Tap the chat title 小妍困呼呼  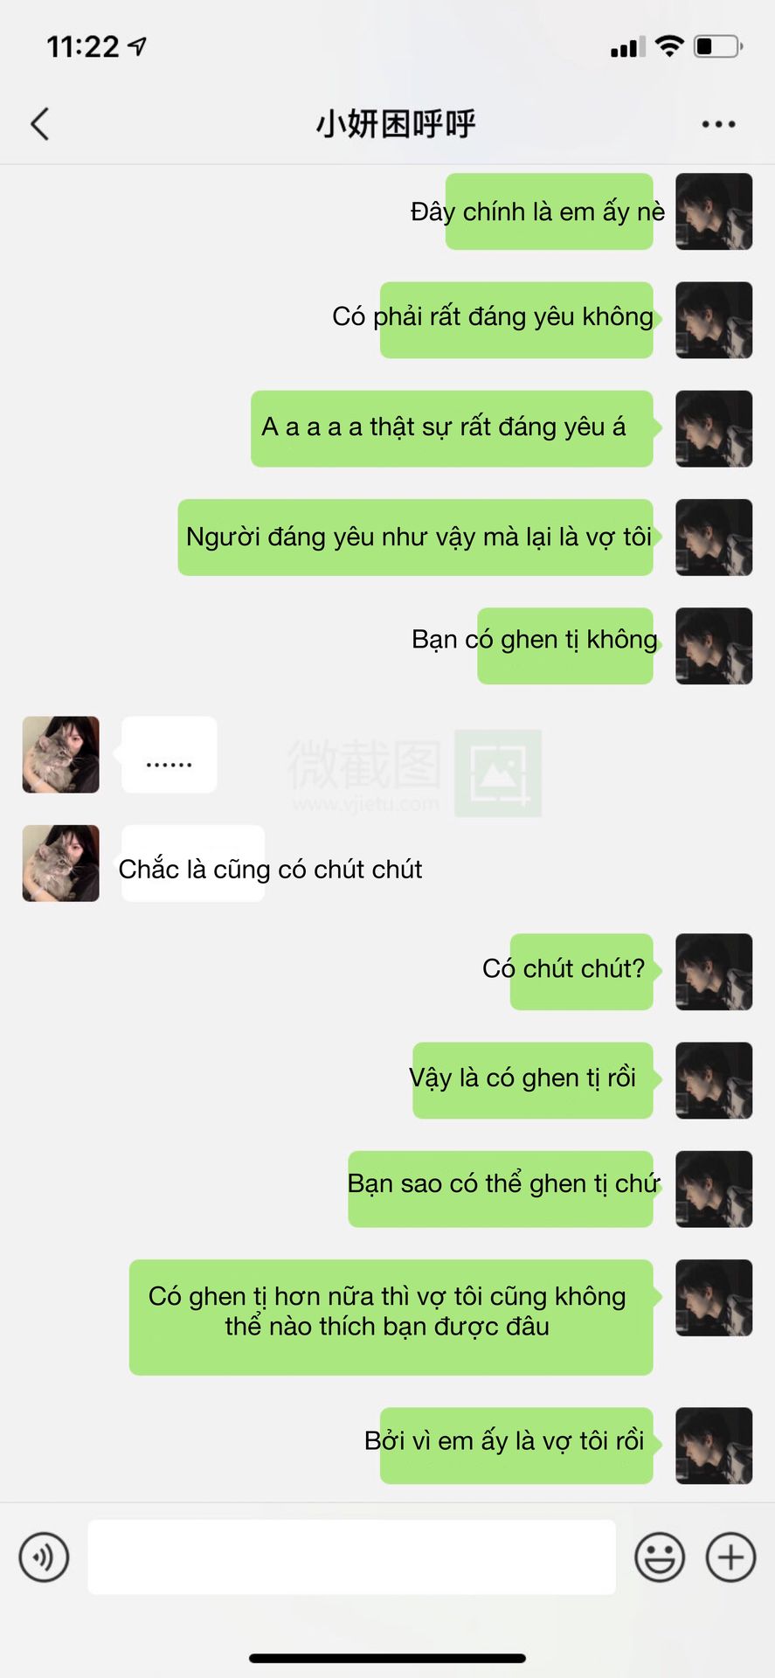coord(396,124)
